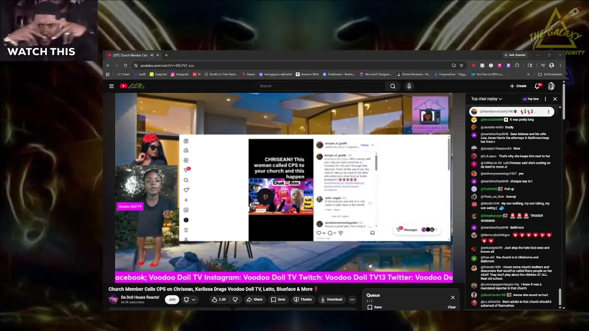Close the Queue panel
The width and height of the screenshot is (589, 331).
click(453, 297)
